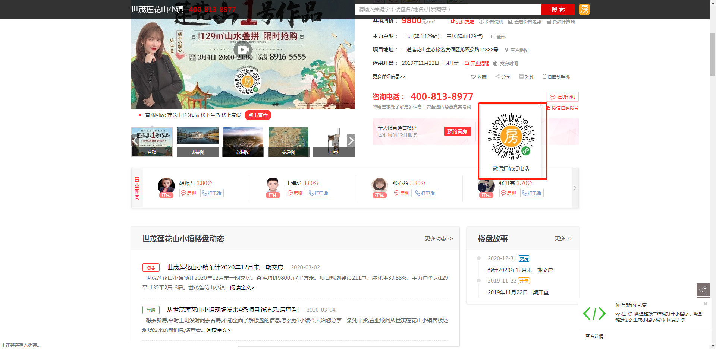Click the page's vertical scrollbar
The image size is (716, 349).
[713, 54]
